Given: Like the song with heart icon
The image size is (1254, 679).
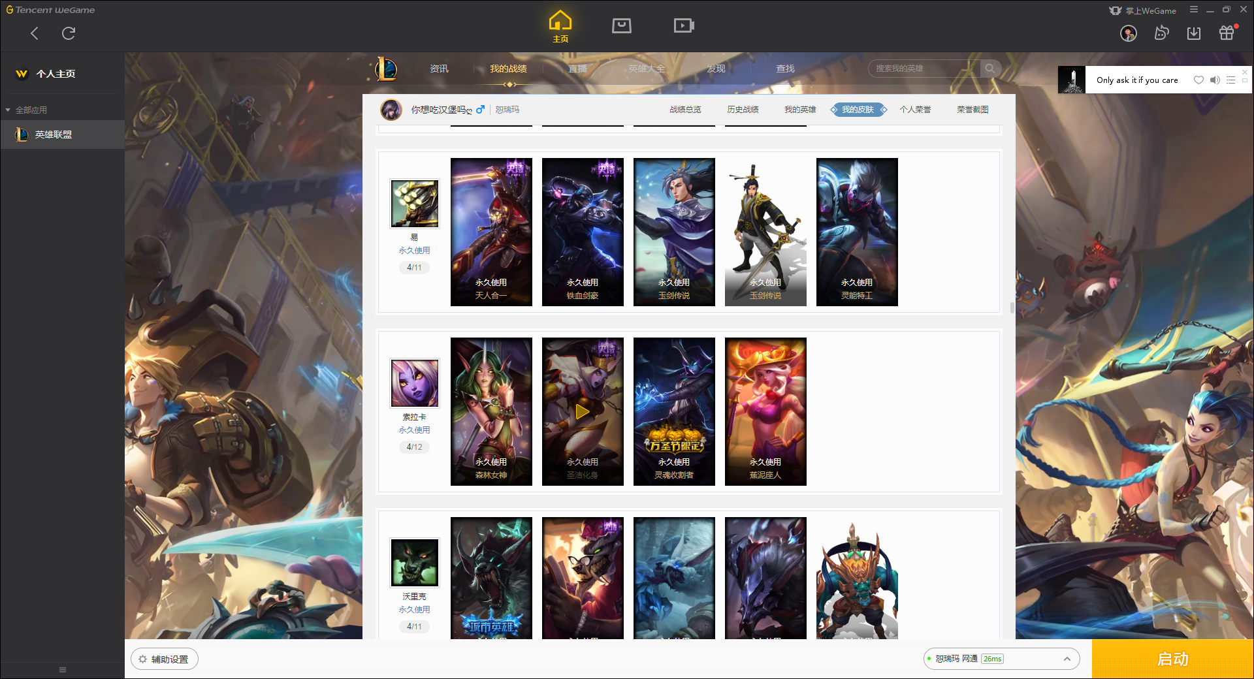Looking at the screenshot, I should [1198, 80].
